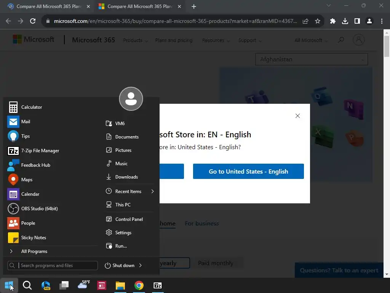The width and height of the screenshot is (390, 293).
Task: Click Plans and pricing link
Action: 174,40
